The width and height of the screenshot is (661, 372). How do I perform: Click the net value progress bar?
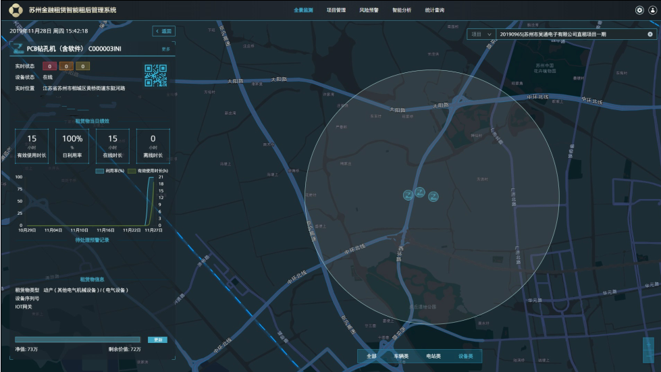click(x=77, y=340)
